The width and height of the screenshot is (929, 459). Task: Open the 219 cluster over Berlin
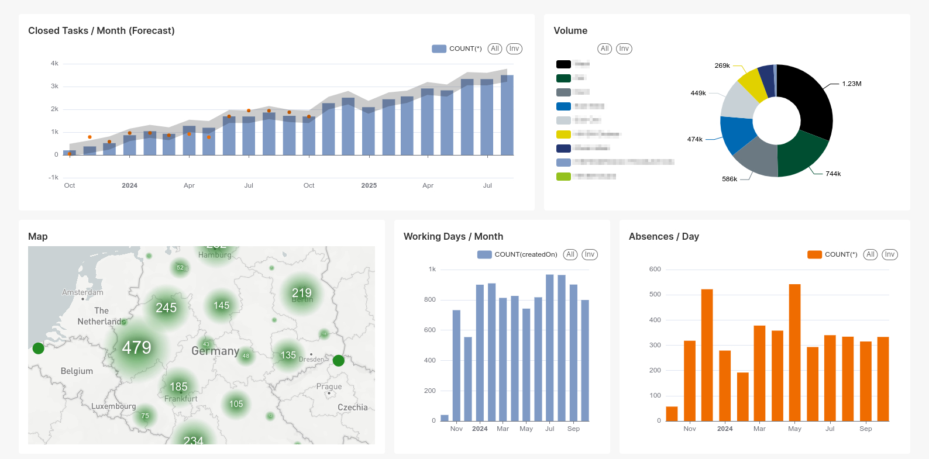click(x=302, y=293)
